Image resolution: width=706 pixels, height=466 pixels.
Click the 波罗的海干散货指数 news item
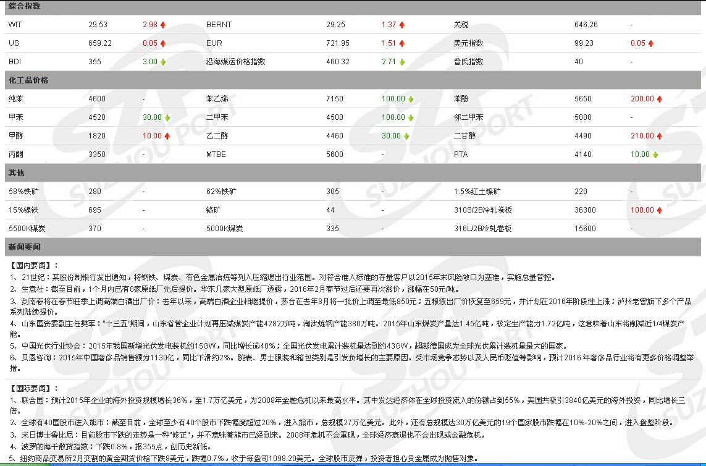111,447
